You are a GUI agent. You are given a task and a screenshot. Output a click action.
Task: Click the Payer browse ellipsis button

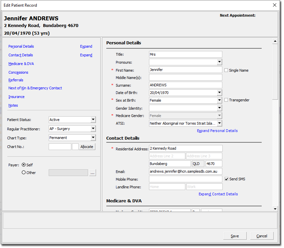[x=92, y=173]
